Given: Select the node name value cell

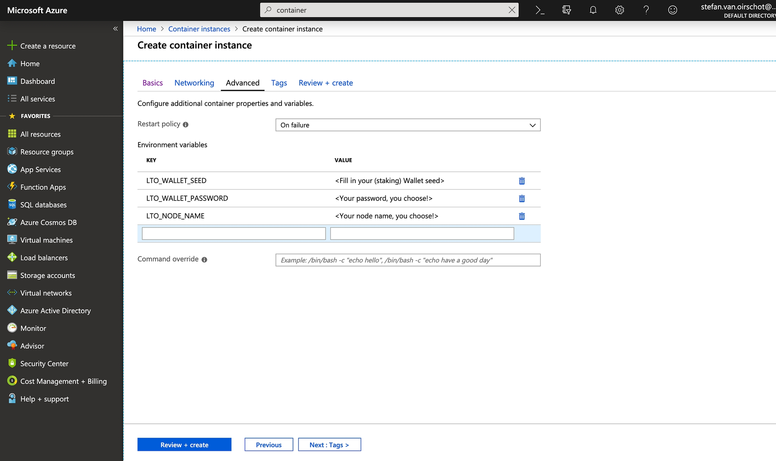Looking at the screenshot, I should 387,216.
